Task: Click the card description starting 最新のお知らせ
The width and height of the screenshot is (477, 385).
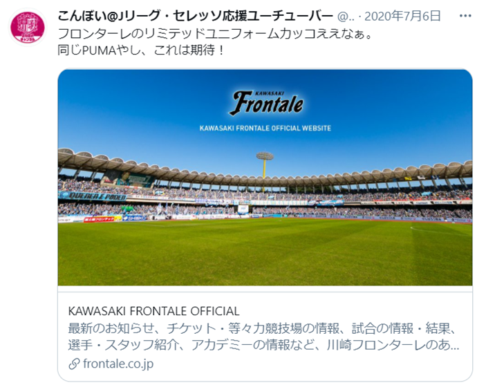Action: pos(263,337)
